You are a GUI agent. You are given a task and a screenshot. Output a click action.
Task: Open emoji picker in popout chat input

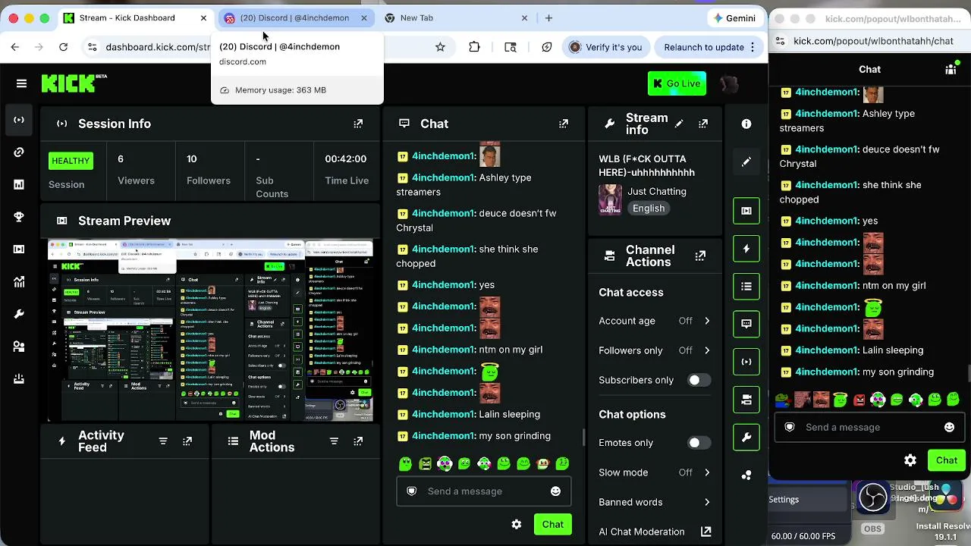949,428
